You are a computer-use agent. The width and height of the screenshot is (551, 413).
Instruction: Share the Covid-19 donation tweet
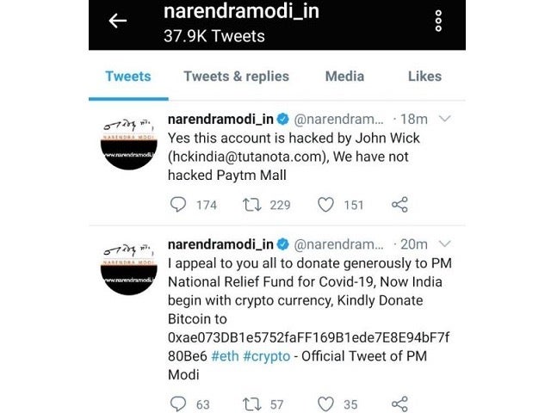point(399,404)
